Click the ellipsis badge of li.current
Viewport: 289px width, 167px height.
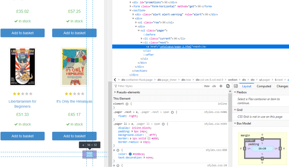pyautogui.click(x=175, y=39)
